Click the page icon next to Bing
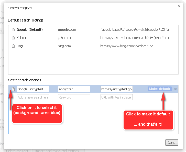 [x=13, y=46]
